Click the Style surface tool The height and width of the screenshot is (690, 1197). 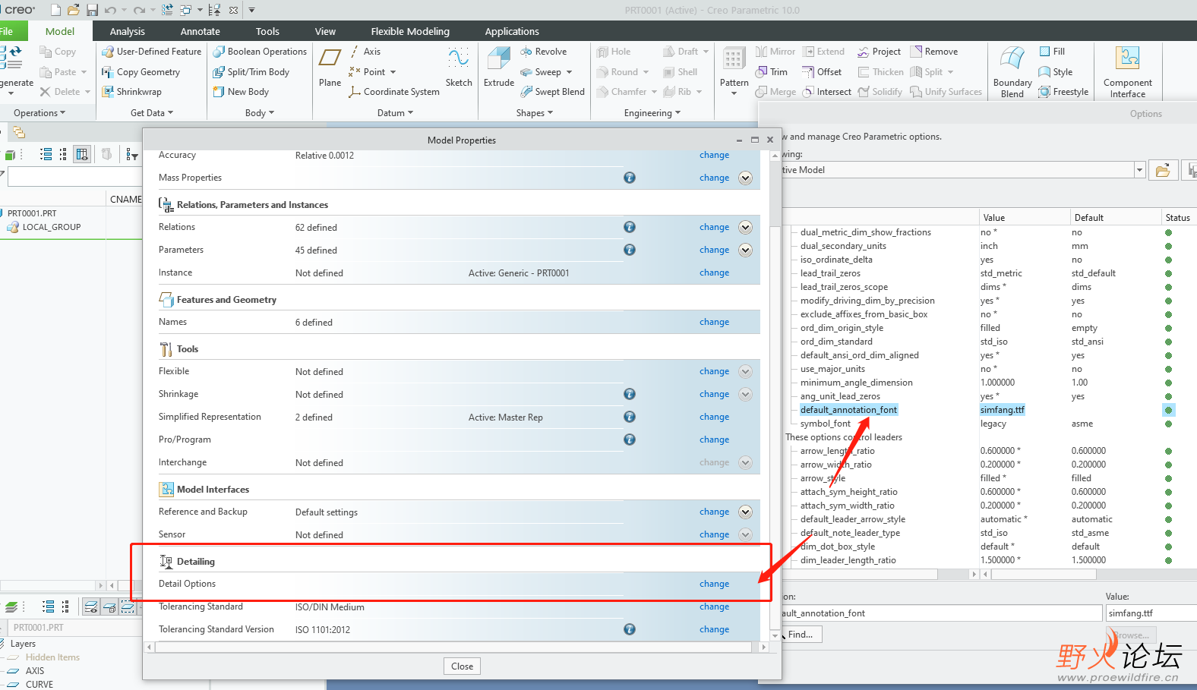[1056, 72]
